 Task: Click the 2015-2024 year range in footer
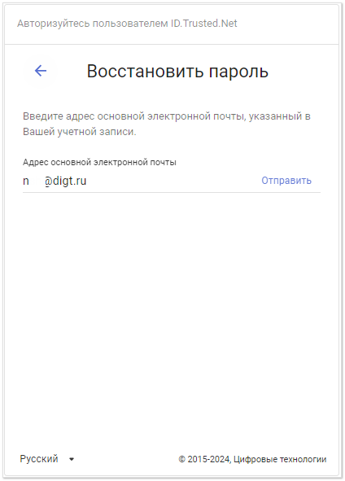[x=209, y=459]
